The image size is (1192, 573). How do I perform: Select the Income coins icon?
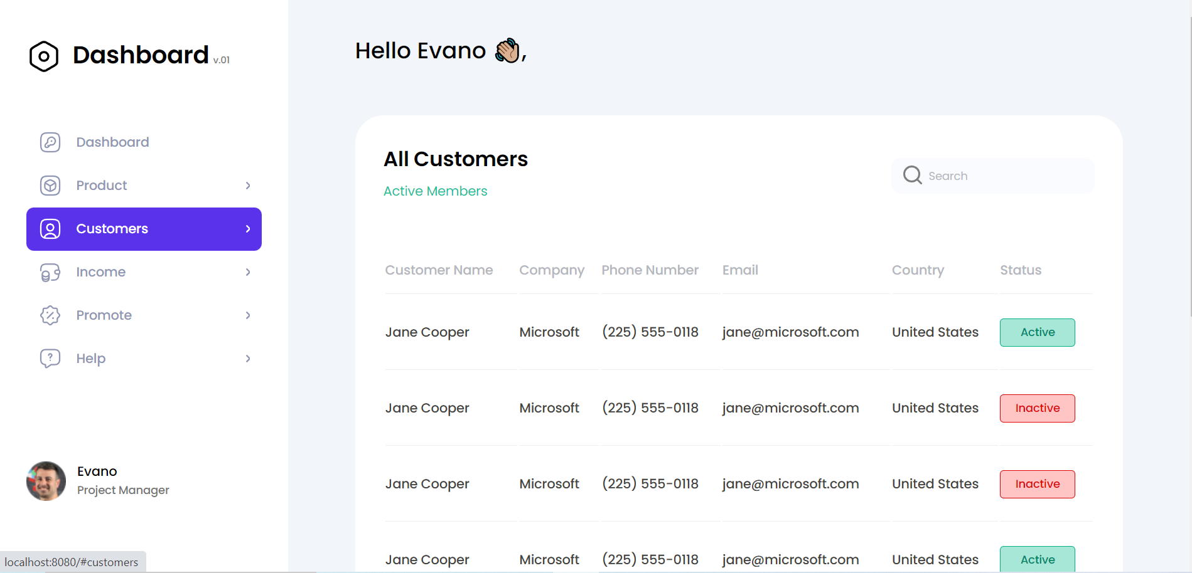click(x=50, y=272)
